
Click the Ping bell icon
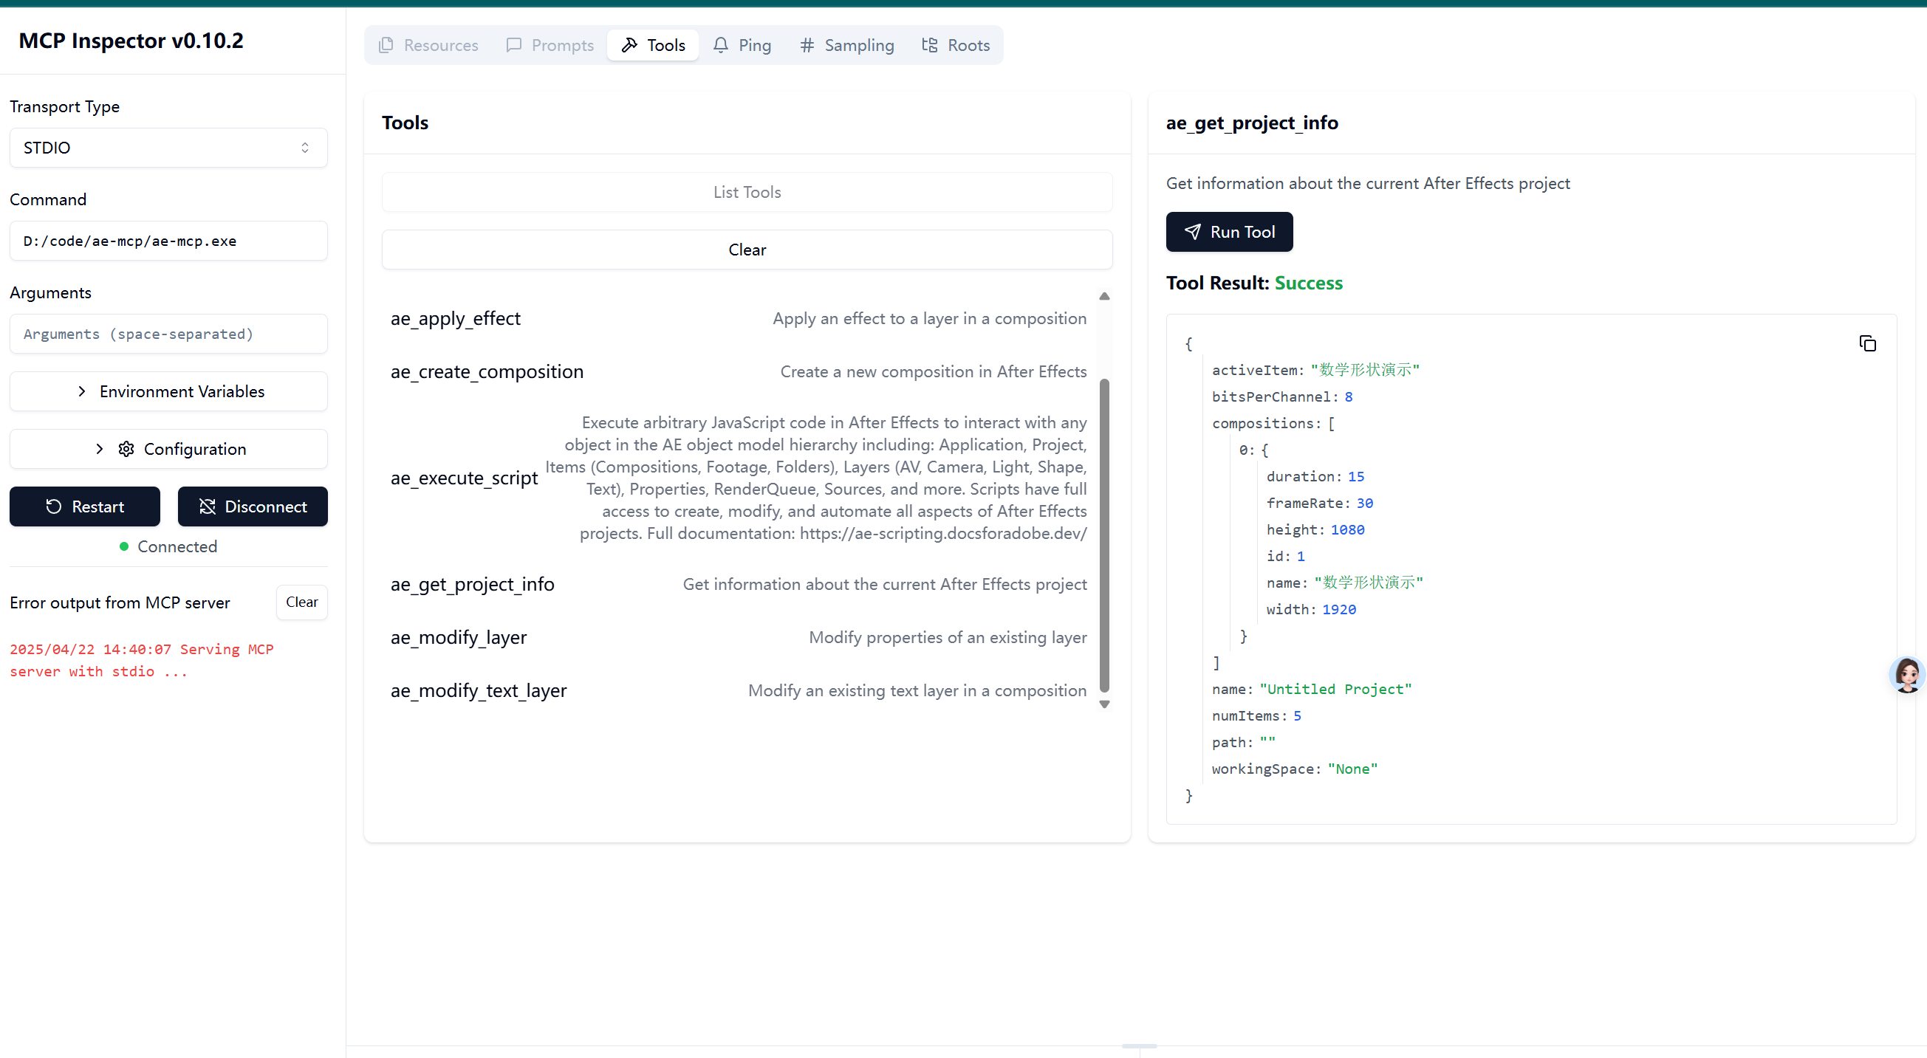[720, 45]
